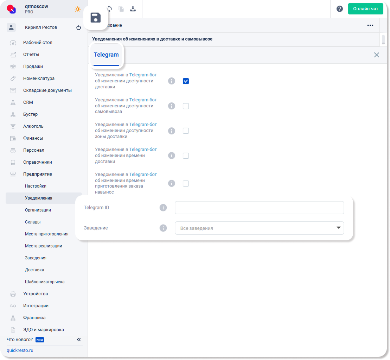The width and height of the screenshot is (390, 360).
Task: Uncheck delivery availability notification checkbox
Action: click(186, 81)
